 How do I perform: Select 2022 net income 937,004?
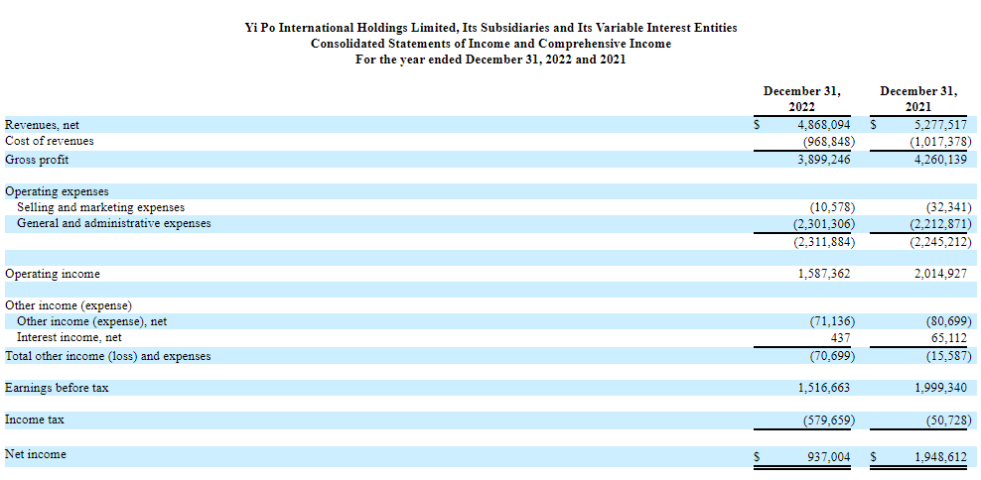tap(830, 457)
